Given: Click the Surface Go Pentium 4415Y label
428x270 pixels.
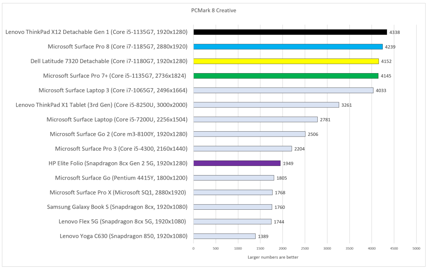Looking at the screenshot, I should [121, 178].
